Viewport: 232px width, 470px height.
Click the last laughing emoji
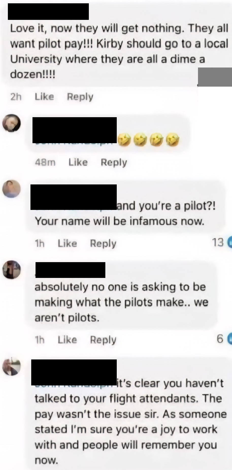coord(173,140)
